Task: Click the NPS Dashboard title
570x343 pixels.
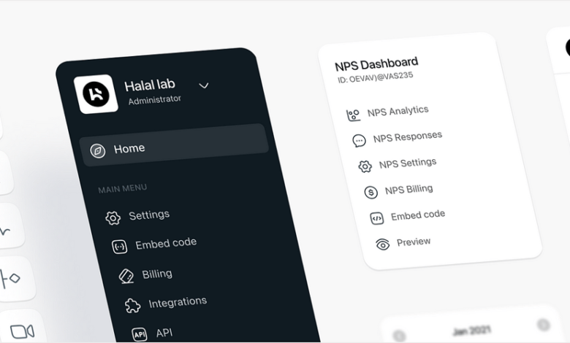Action: pyautogui.click(x=376, y=64)
